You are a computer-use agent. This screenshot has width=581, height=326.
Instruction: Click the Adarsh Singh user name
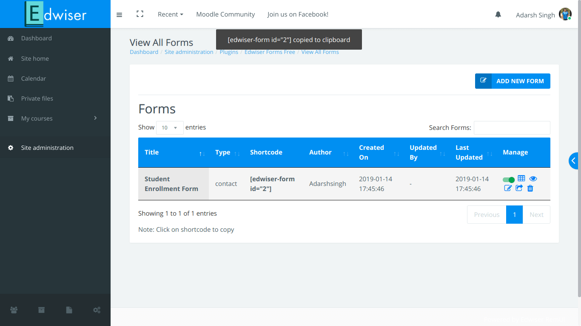[x=535, y=15]
